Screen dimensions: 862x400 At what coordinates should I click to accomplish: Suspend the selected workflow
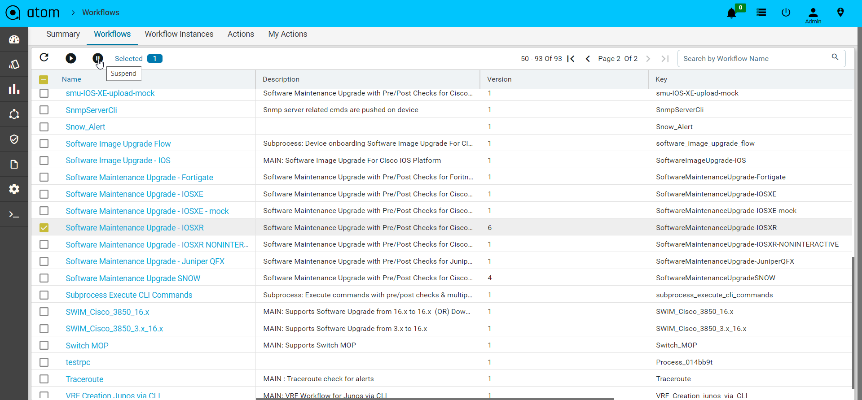(x=97, y=58)
